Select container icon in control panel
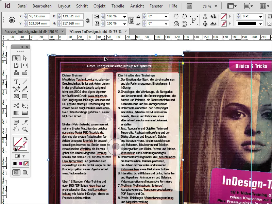The width and height of the screenshot is (272, 204). (205, 16)
